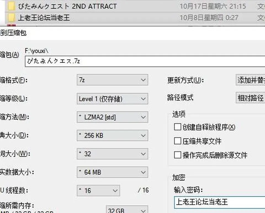The image size is (265, 213).
Task: Click the 更新方式(U): label
Action: pyautogui.click(x=185, y=80)
